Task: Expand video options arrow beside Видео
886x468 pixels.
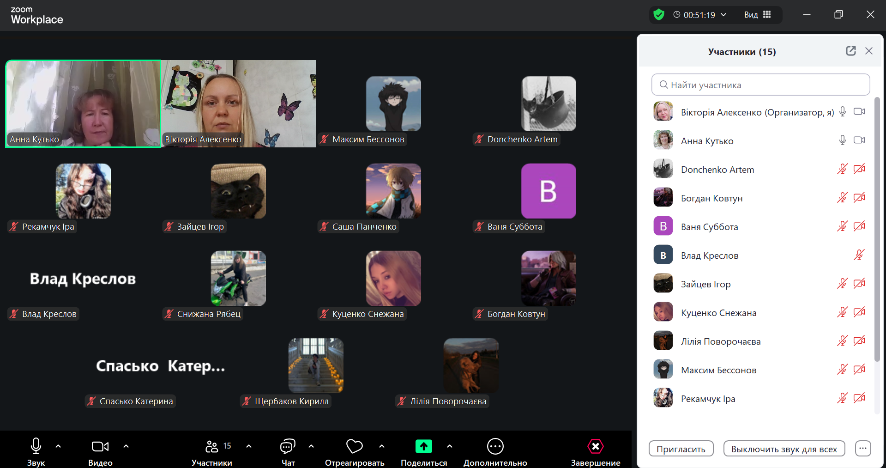Action: click(126, 446)
